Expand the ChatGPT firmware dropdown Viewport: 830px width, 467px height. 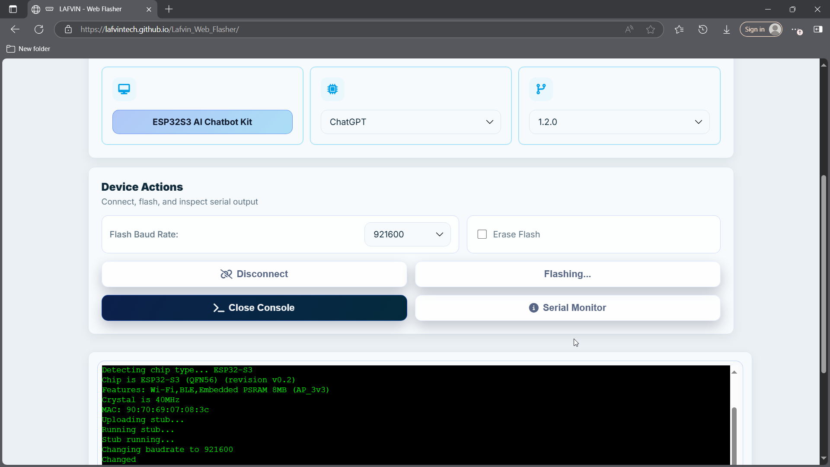pos(411,122)
